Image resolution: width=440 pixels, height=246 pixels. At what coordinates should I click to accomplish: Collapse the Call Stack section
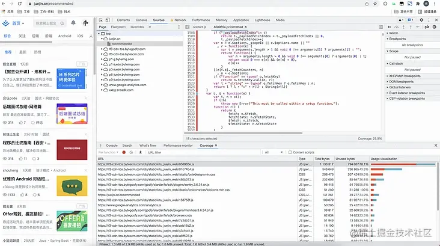(x=394, y=64)
